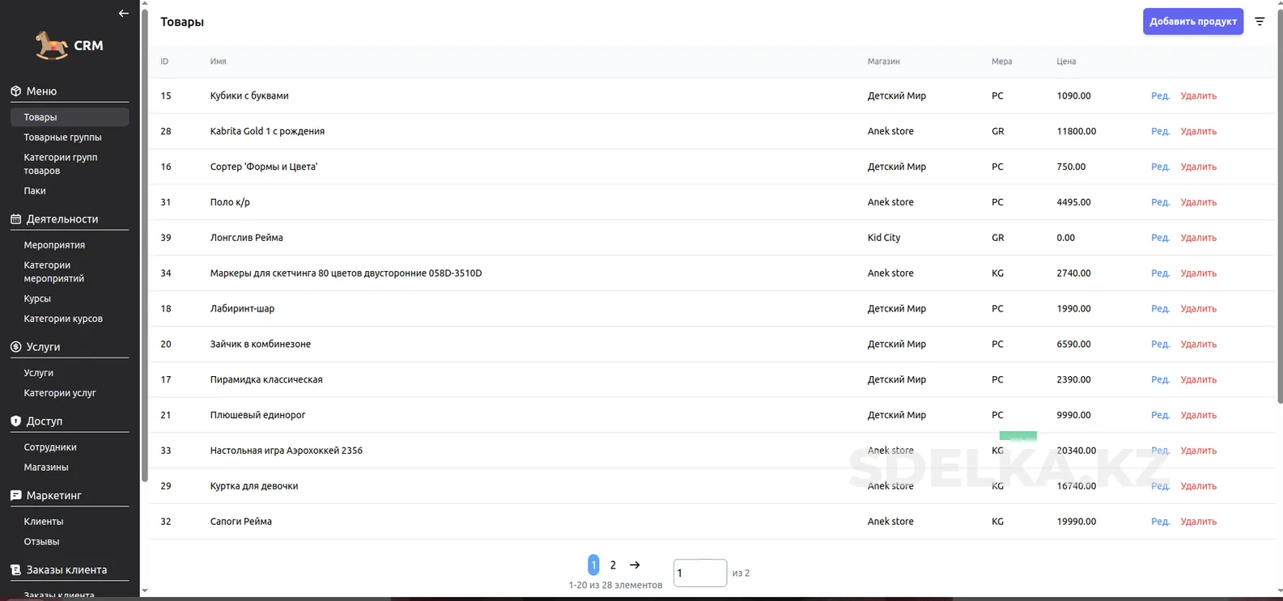
Task: Click the Меню cube icon
Action: (x=15, y=91)
